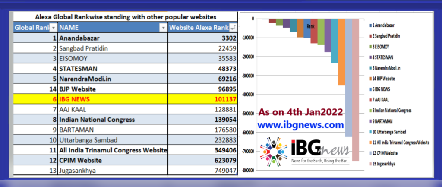Click legend entry 8 Indian National Congress
Viewport: 442px width, 187px height.
(390, 111)
